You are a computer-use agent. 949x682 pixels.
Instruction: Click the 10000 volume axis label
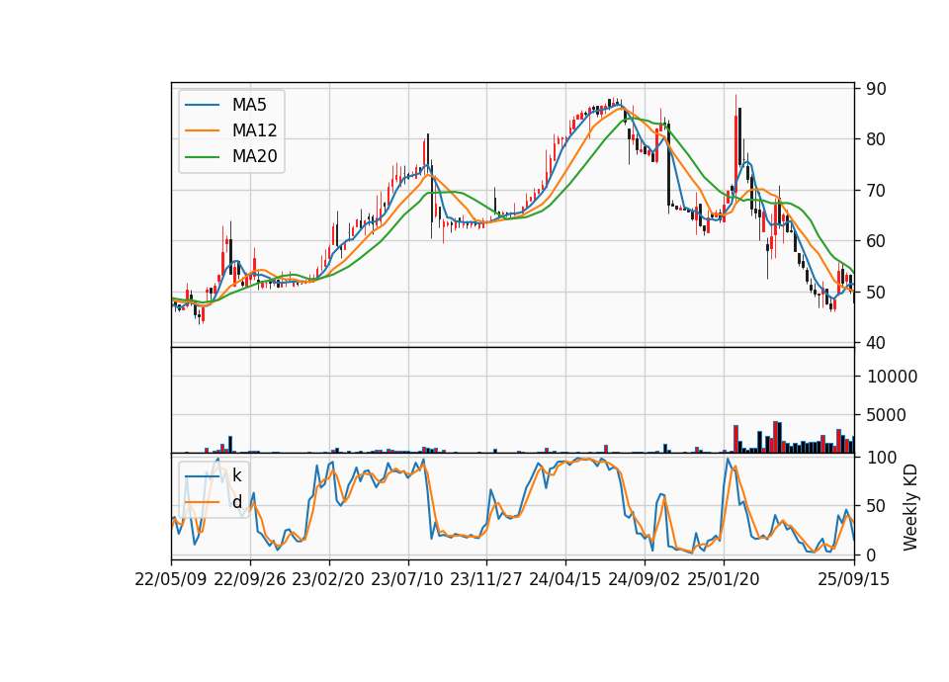892,377
